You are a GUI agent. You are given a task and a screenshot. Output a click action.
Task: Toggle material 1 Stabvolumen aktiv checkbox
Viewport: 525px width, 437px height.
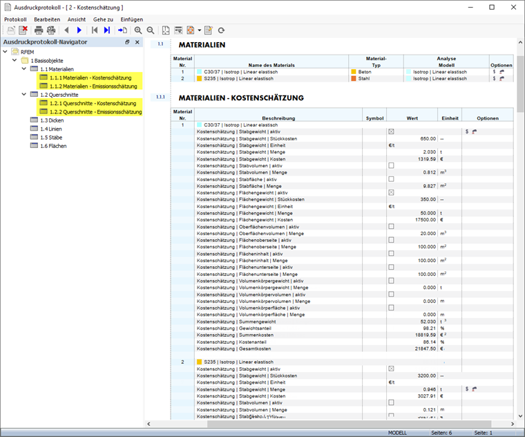pos(391,165)
